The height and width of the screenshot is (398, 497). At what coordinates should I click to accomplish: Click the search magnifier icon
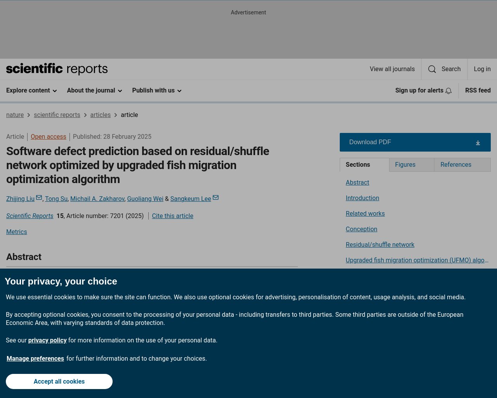pos(432,69)
